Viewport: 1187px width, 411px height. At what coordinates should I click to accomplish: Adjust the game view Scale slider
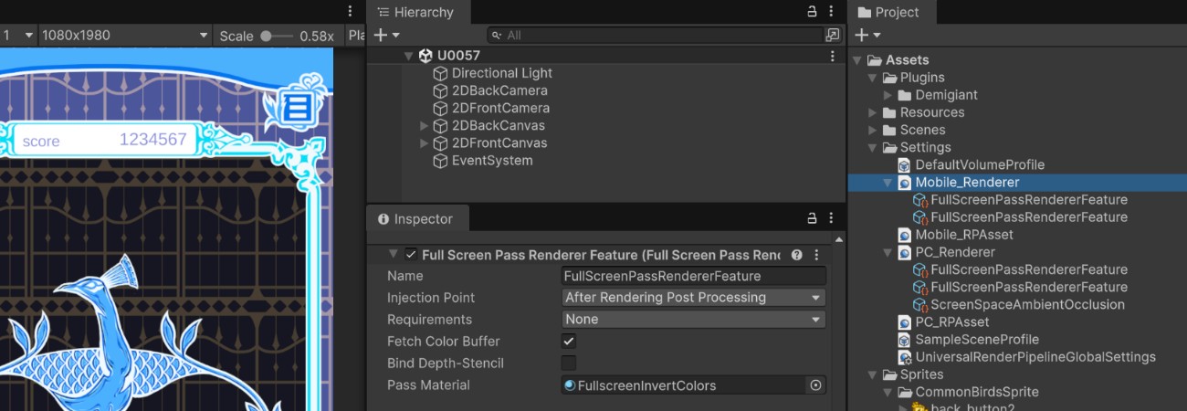[x=267, y=36]
